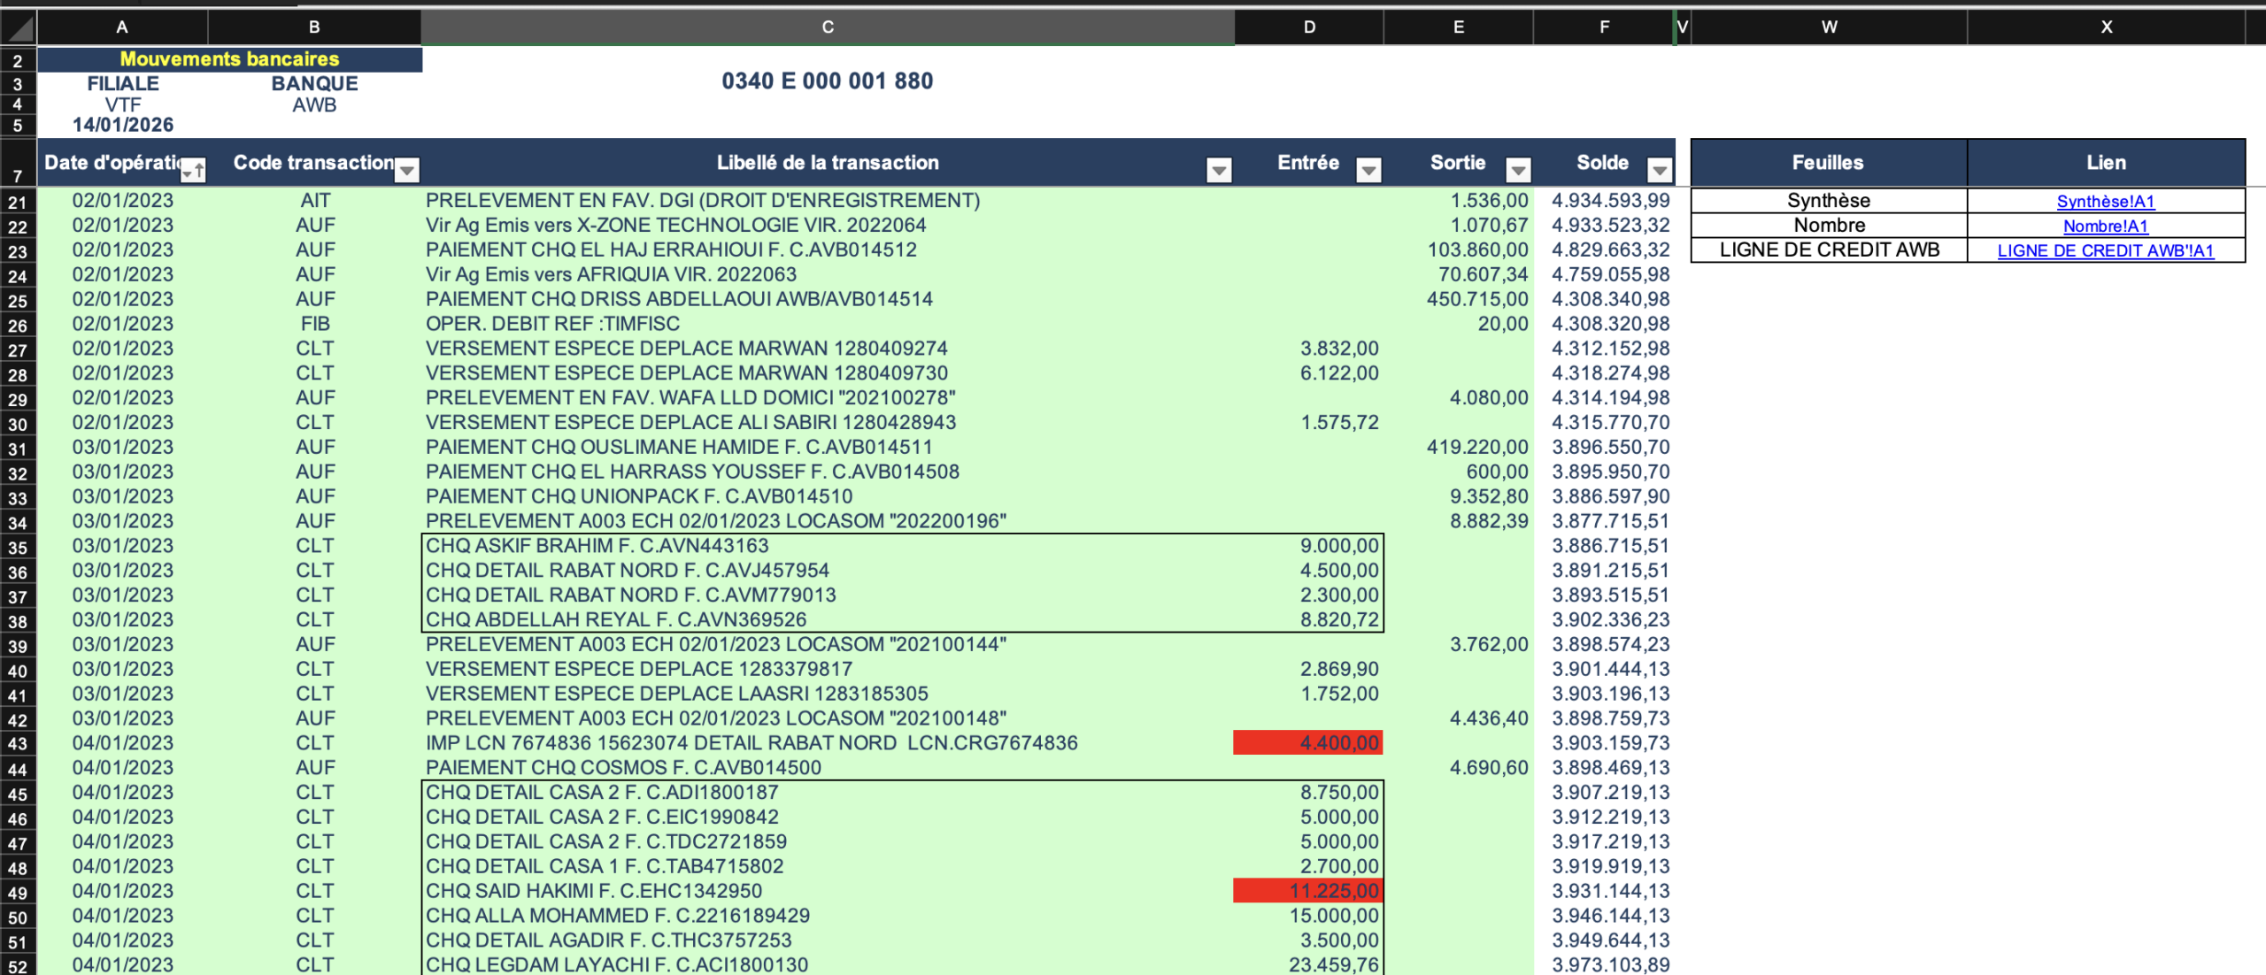Select column W header

[1829, 27]
